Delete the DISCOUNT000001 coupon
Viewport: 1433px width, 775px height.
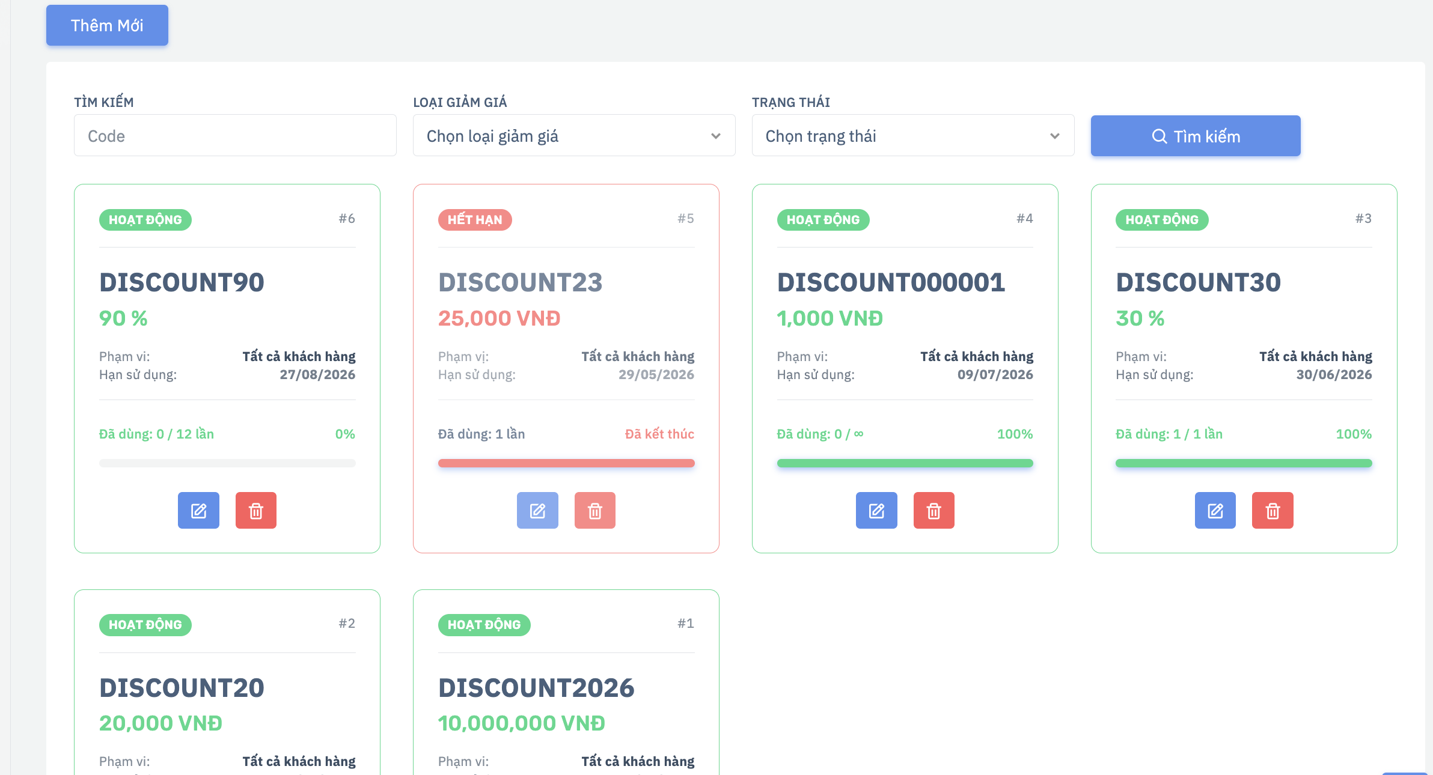[x=934, y=511]
